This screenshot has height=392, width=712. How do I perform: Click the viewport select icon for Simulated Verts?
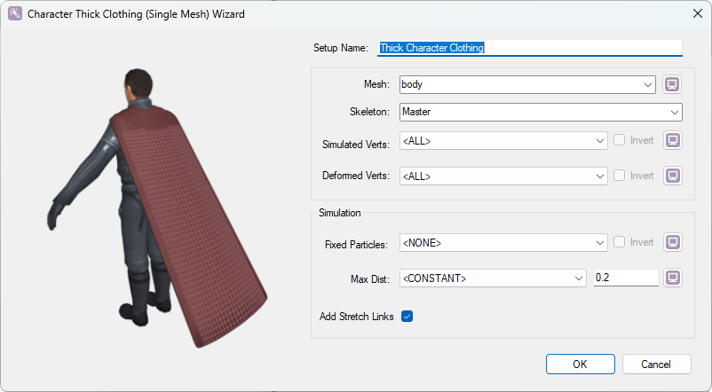pos(673,140)
